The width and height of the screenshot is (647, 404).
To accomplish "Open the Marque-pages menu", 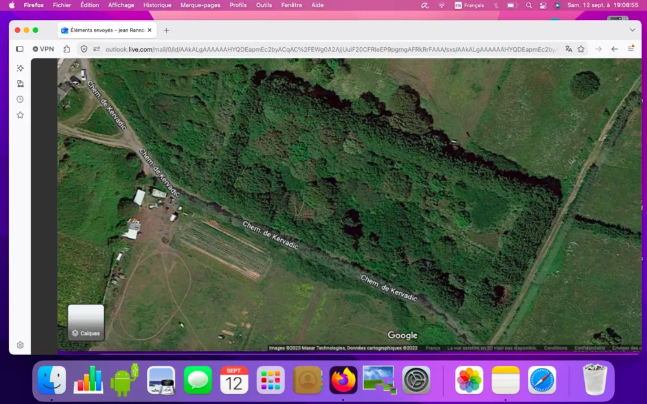I will [201, 5].
